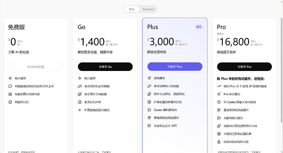Click the ¥3,000 price text
This screenshot has width=283, height=153.
click(161, 42)
